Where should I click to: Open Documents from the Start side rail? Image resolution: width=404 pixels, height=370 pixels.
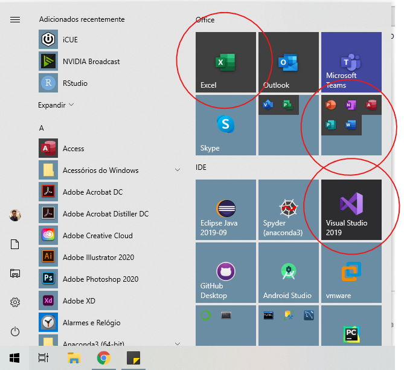pos(15,244)
